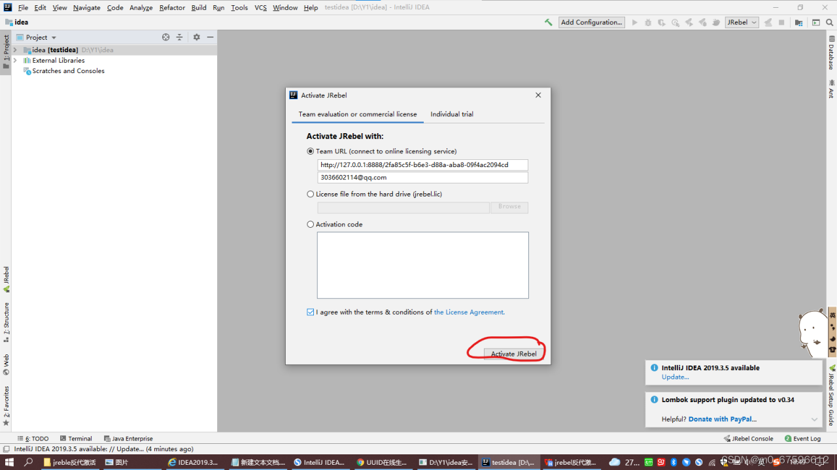The image size is (837, 470).
Task: Close the Activate JRebel dialog
Action: [x=538, y=95]
